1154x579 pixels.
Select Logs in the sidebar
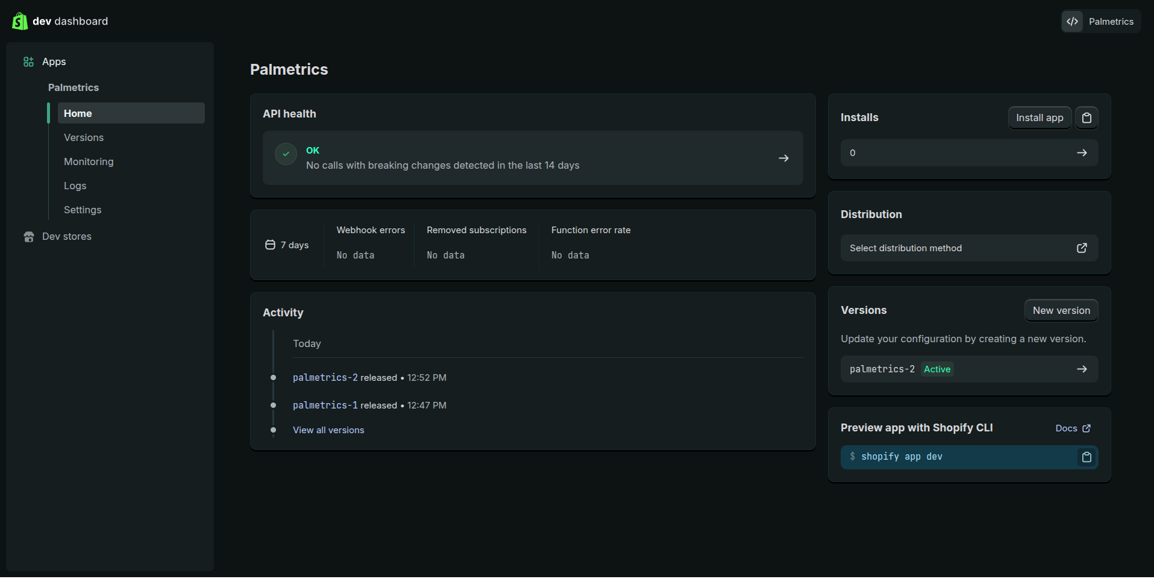pos(75,186)
